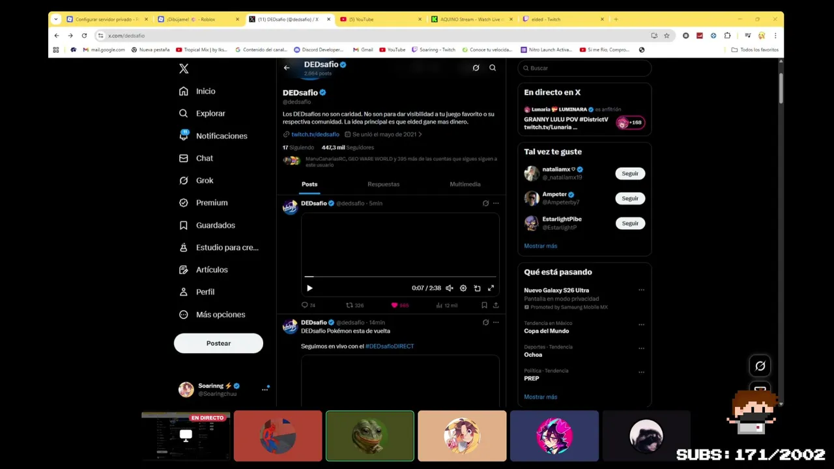This screenshot has width=834, height=469.
Task: Expand the Se unió el mayo 2021 chevron
Action: 420,134
